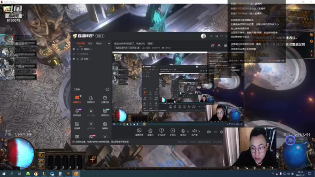
Task: Select the 摄像头 1 source row
Action: (x=91, y=49)
